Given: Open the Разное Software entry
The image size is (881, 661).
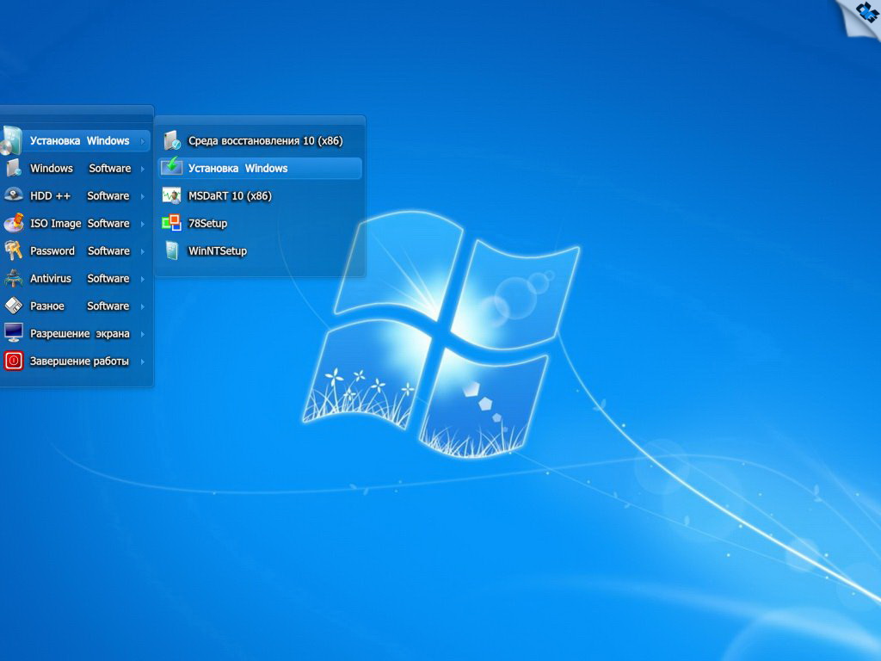Looking at the screenshot, I should [76, 306].
